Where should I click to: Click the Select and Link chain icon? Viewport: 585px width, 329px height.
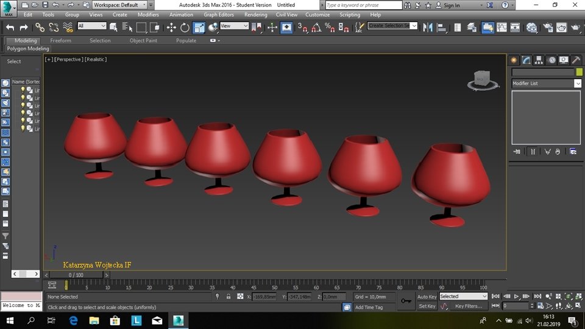[x=40, y=27]
